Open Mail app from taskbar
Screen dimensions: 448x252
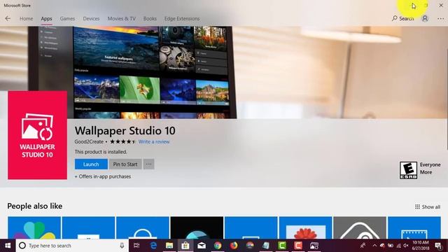coord(202,246)
